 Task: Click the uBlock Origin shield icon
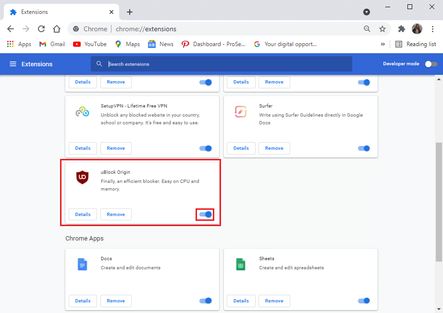[83, 178]
